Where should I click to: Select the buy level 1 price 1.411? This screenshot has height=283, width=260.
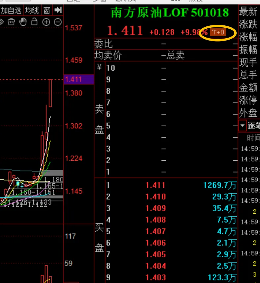coord(155,185)
